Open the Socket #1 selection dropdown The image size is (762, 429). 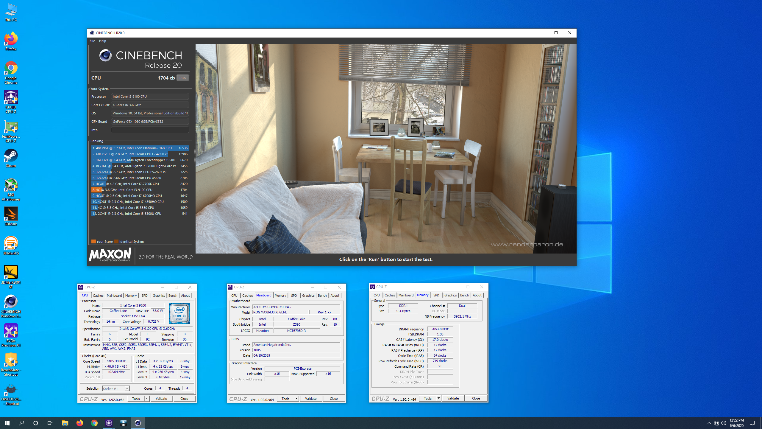[116, 388]
